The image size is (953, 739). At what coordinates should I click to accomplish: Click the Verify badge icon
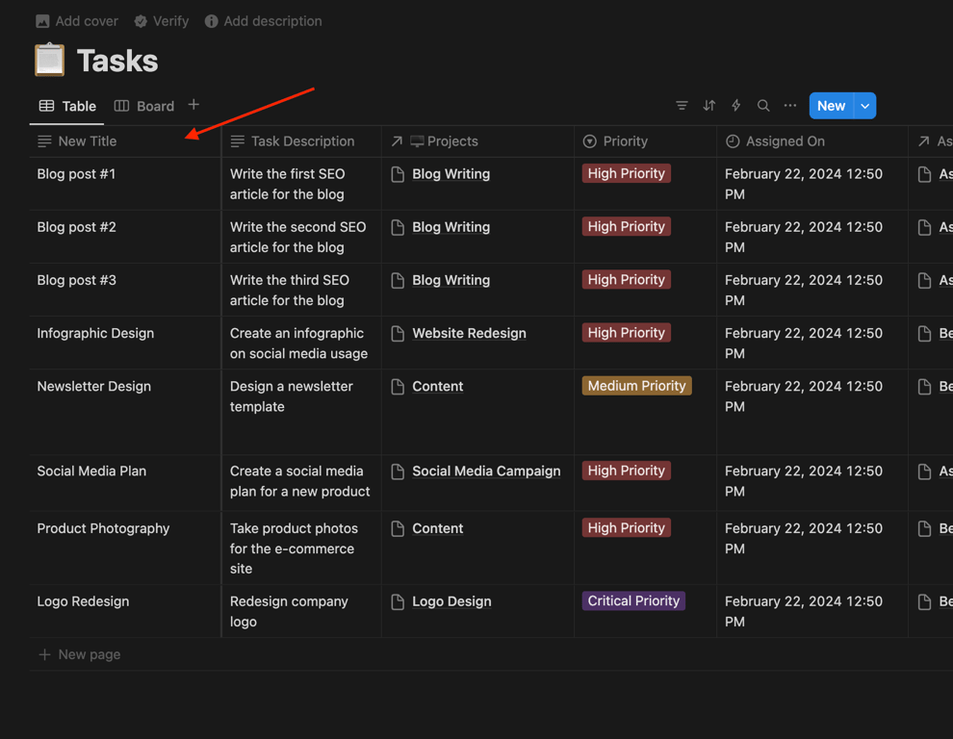coord(141,21)
